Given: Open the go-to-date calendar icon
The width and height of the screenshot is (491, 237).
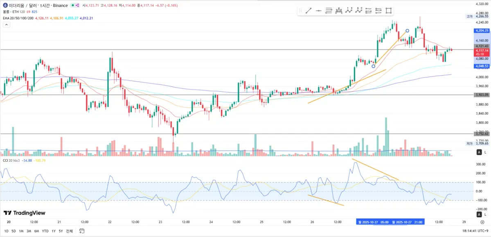Looking at the screenshot, I should pos(82,231).
